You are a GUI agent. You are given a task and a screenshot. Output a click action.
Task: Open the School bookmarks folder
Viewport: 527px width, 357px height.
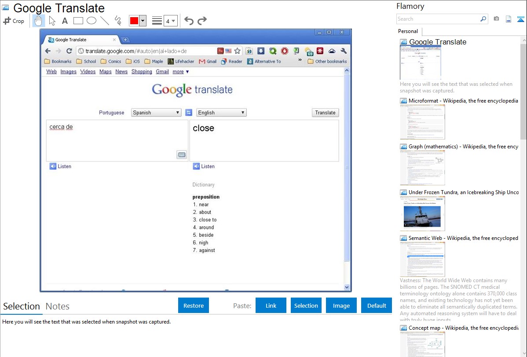86,61
